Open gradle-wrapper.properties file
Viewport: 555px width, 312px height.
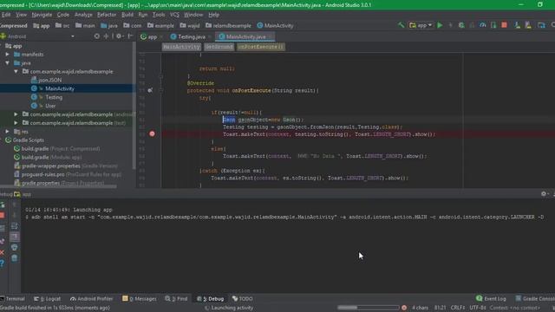tap(66, 166)
